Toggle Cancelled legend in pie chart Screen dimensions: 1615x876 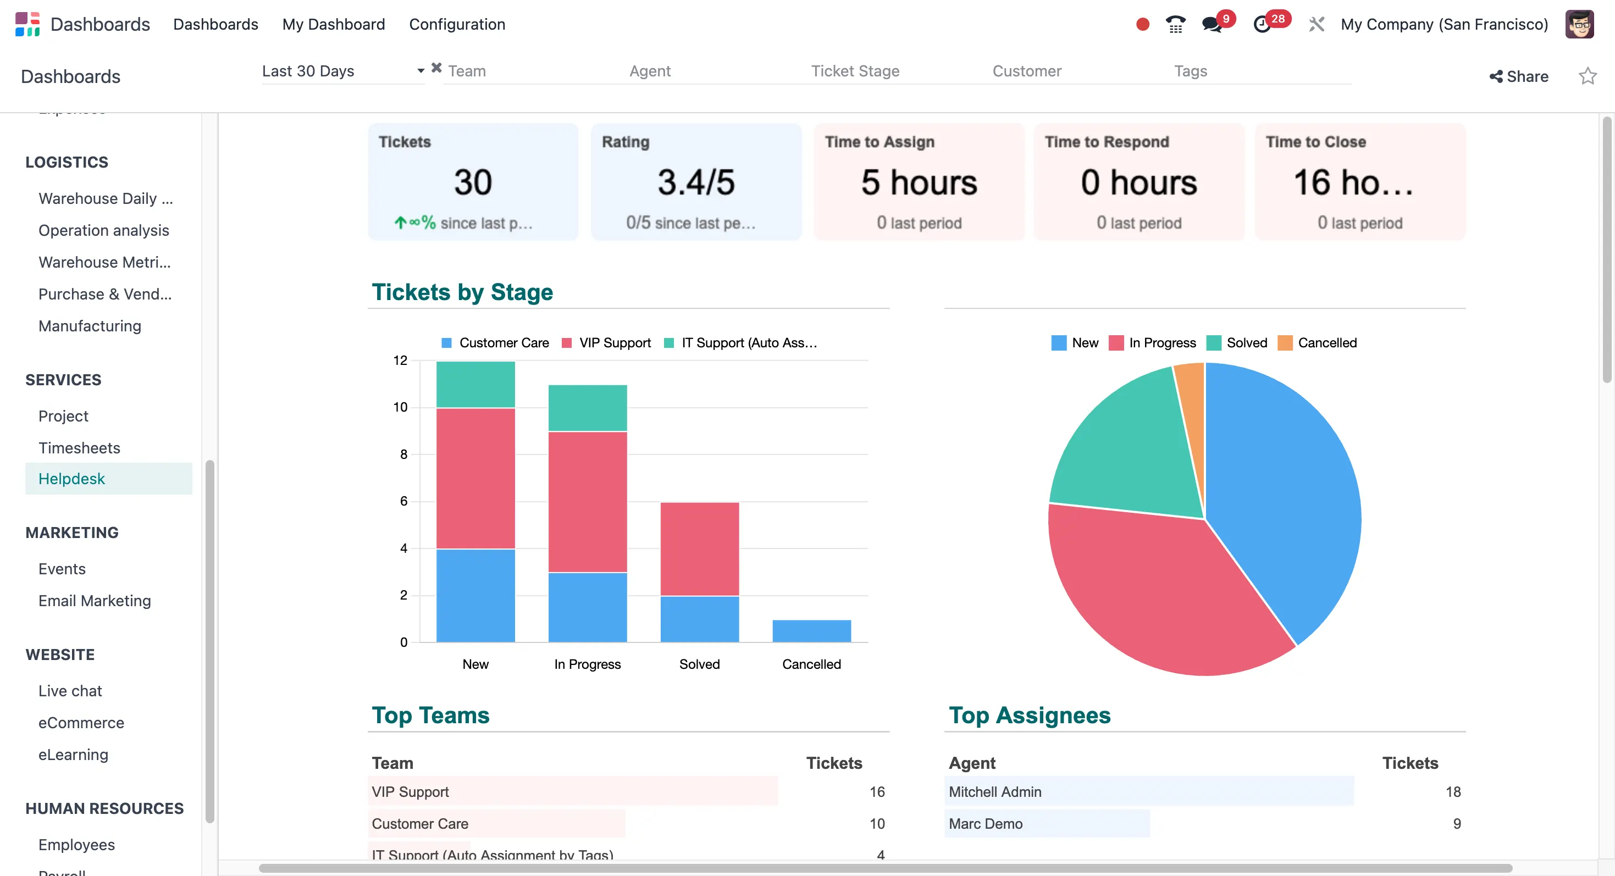click(x=1317, y=343)
